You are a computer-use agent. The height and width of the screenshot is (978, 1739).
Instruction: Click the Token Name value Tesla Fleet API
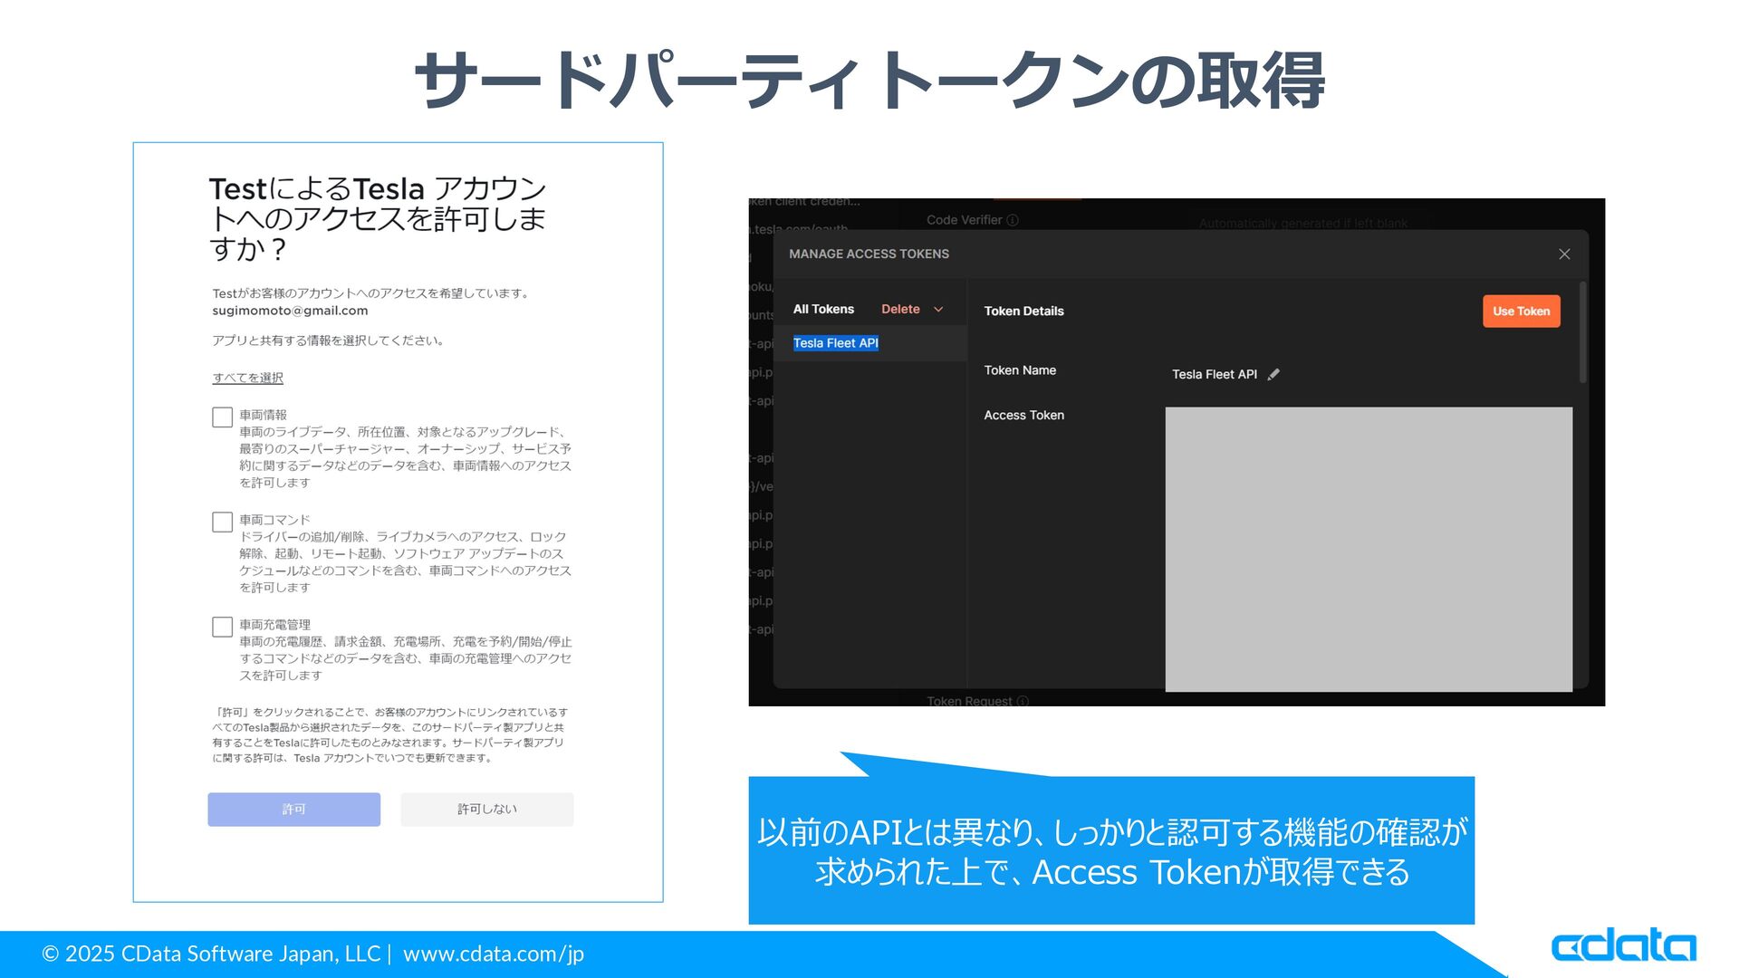[1214, 375]
